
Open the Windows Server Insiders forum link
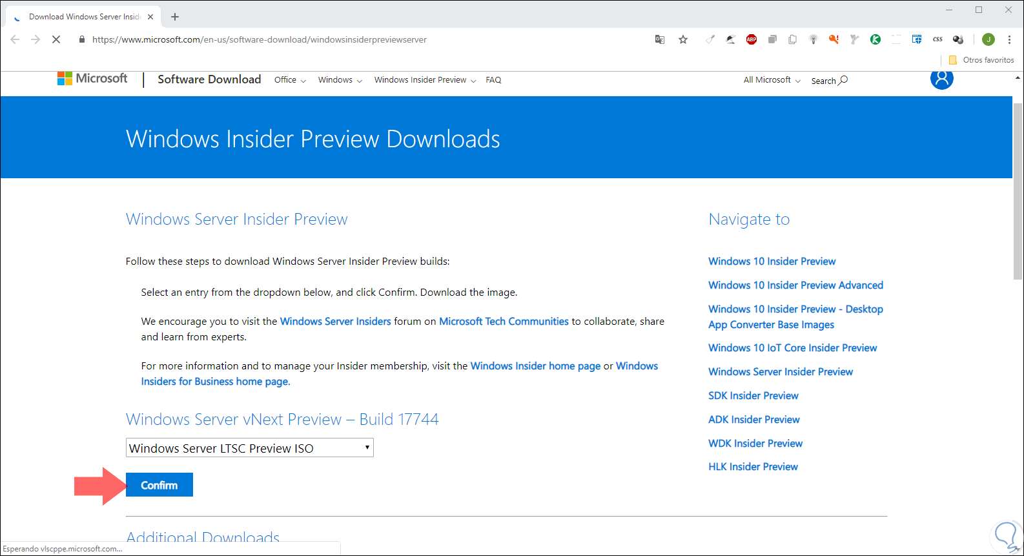336,322
